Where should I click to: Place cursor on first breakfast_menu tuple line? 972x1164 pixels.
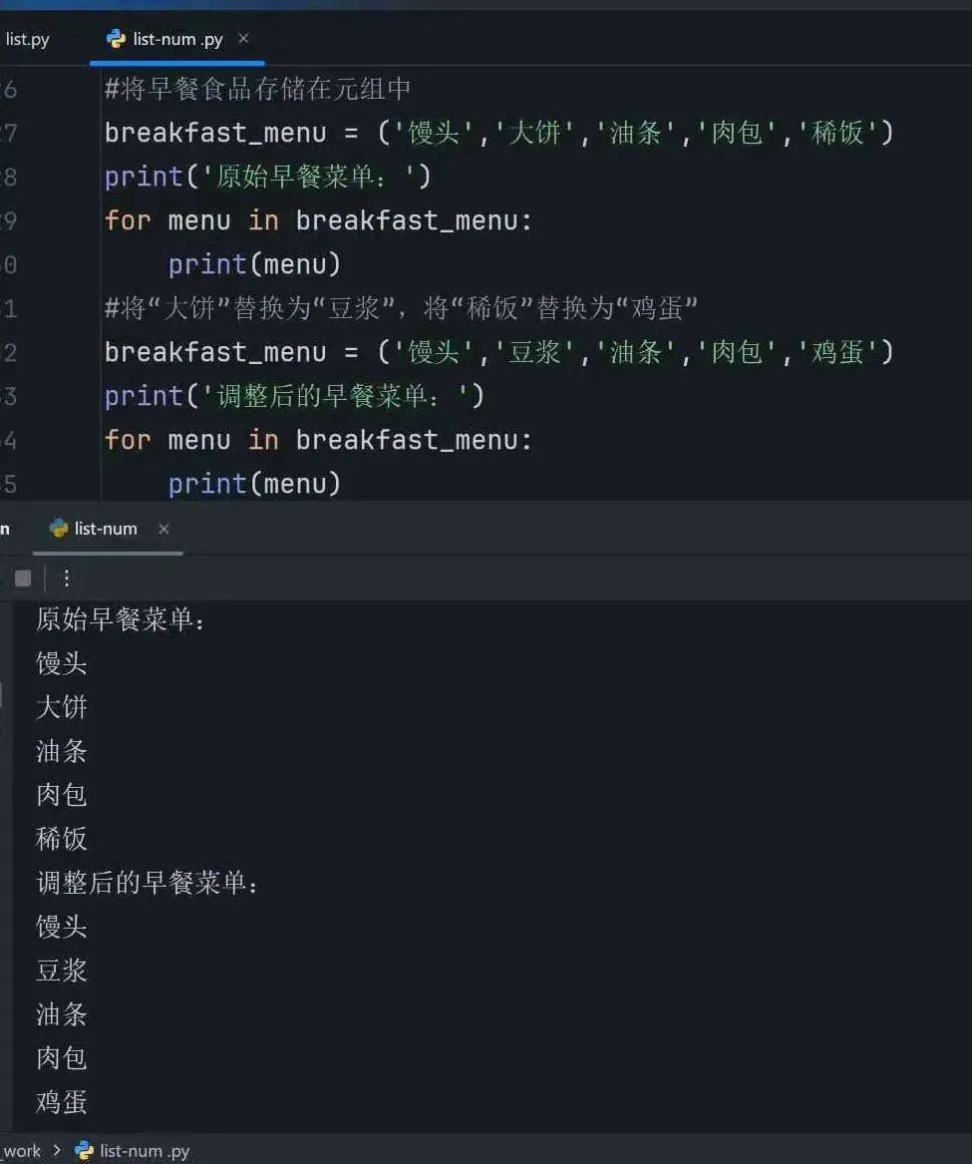tap(498, 133)
